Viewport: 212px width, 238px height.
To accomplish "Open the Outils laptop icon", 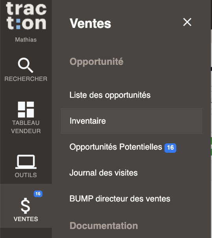I will pyautogui.click(x=26, y=162).
